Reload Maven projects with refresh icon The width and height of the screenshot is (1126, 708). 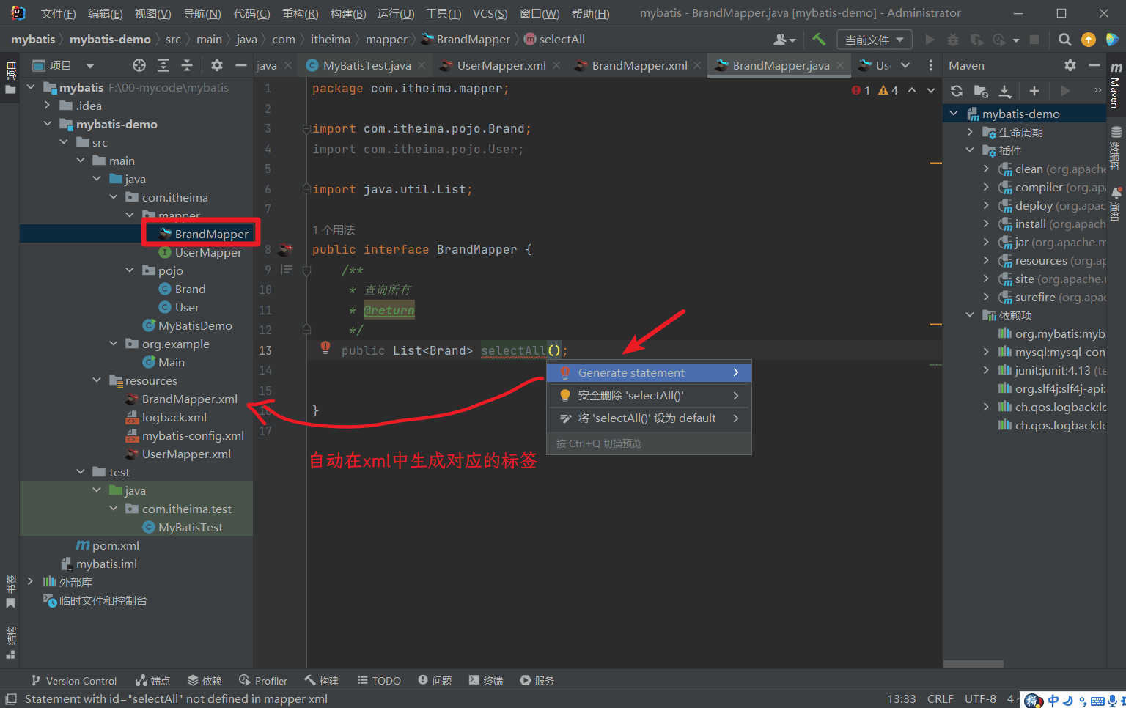(x=957, y=91)
